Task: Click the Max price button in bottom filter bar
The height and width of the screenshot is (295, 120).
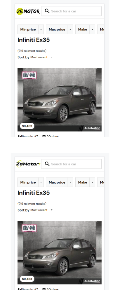Action: pos(57,182)
